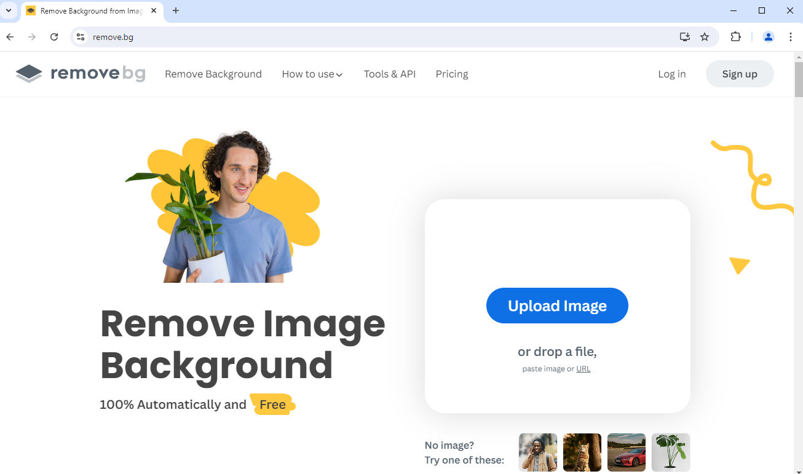This screenshot has width=803, height=474.
Task: Open site information icon beside the URL
Action: pyautogui.click(x=81, y=37)
